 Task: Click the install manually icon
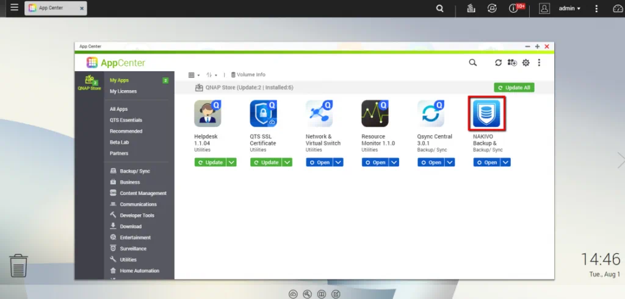511,63
